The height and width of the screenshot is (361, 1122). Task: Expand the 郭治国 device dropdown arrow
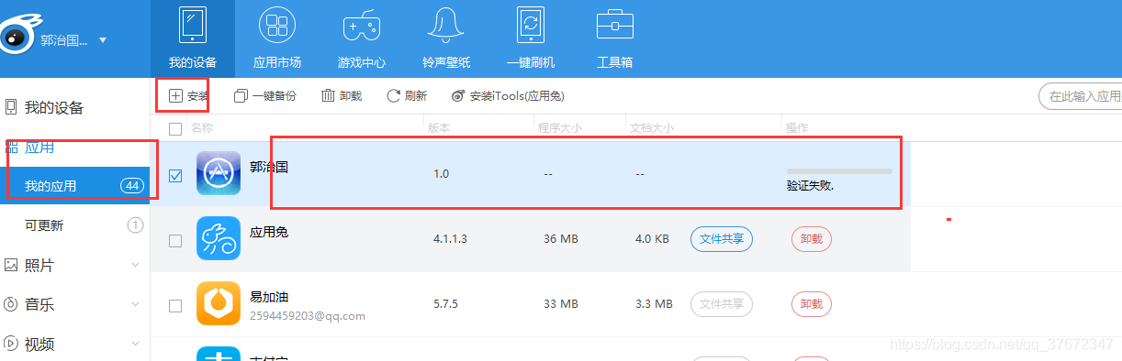click(x=103, y=40)
